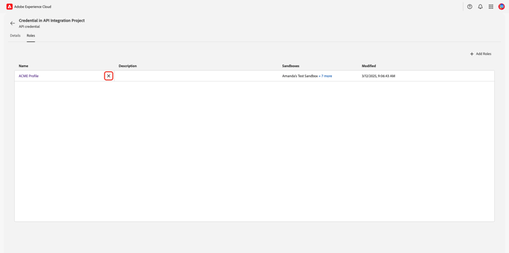Open the app switcher grid icon
Viewport: 509px width, 253px height.
click(491, 7)
